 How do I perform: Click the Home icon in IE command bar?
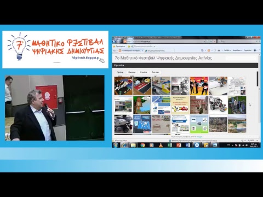coord(202,50)
